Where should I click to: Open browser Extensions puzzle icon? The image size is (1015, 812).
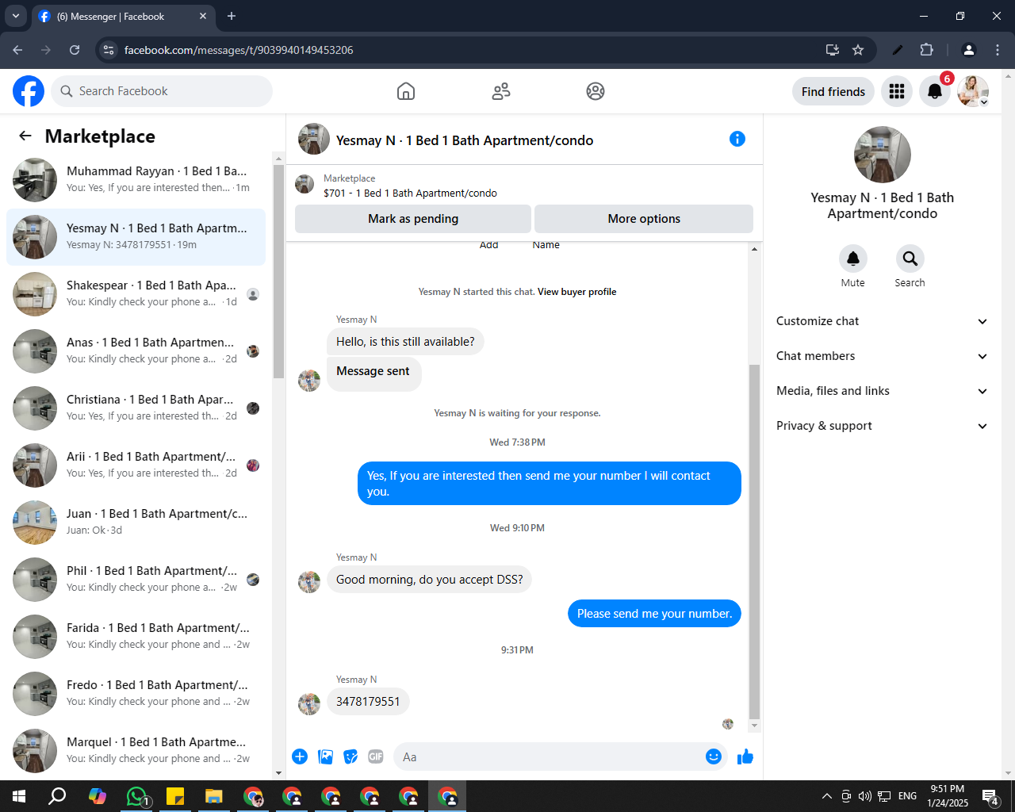pos(926,50)
